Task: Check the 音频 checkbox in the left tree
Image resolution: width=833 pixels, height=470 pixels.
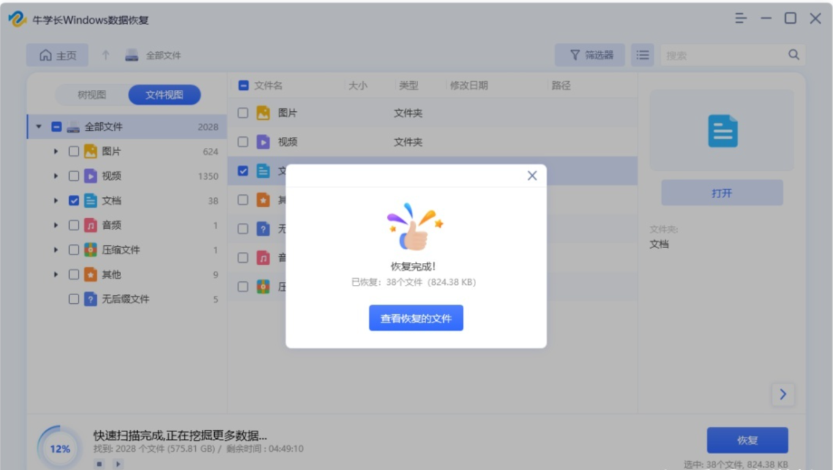Action: tap(73, 226)
